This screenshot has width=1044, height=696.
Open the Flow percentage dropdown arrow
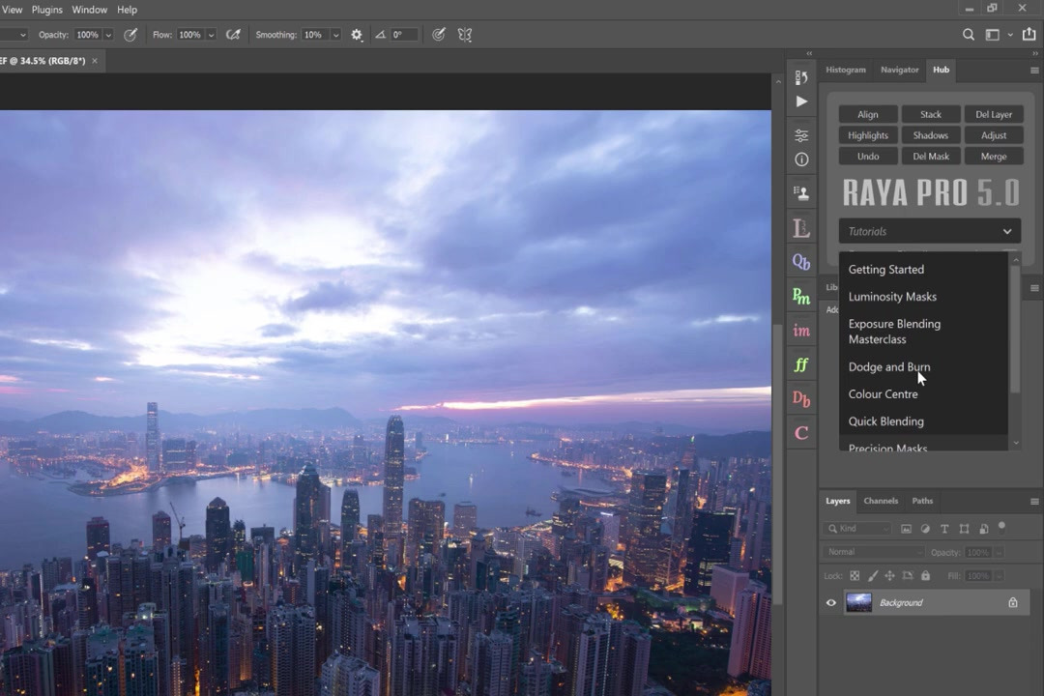(x=211, y=35)
